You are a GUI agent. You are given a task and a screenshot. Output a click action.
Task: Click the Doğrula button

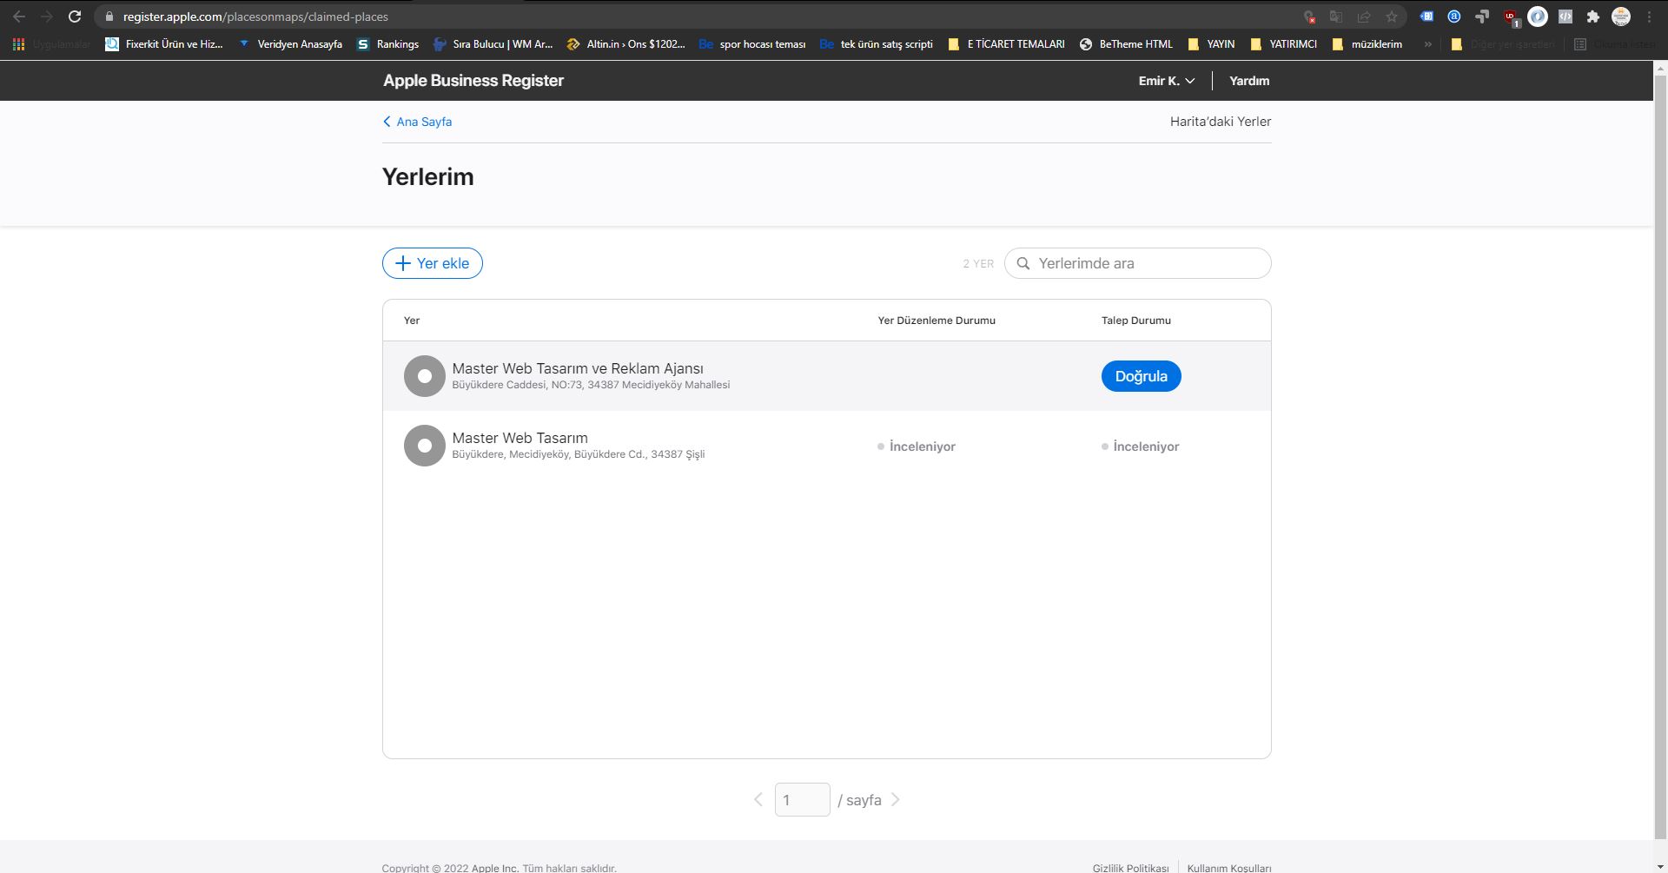1142,376
